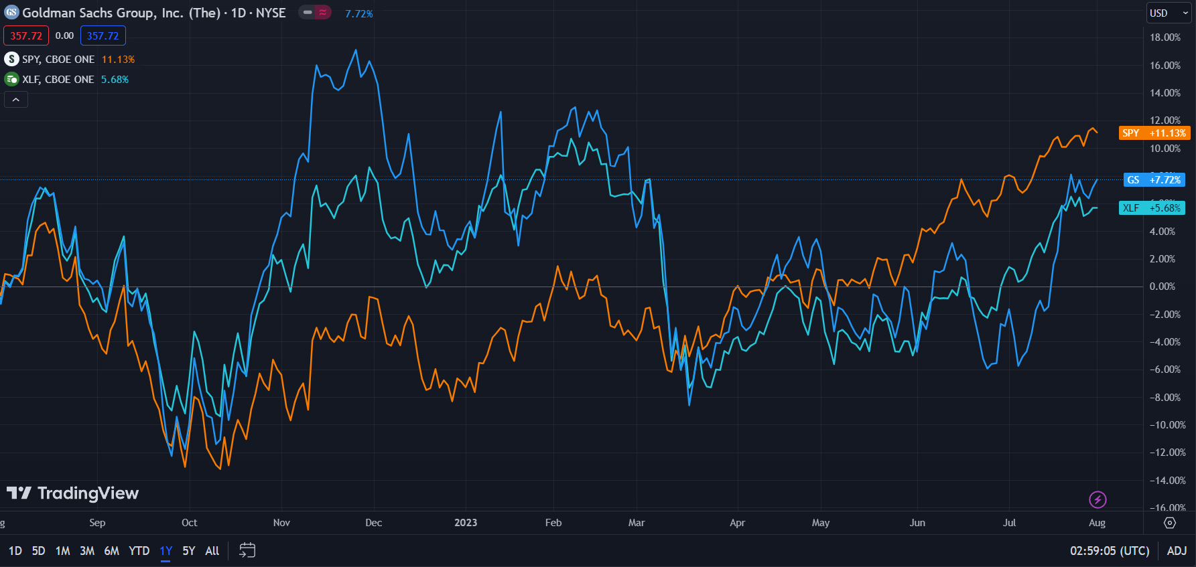Select the 1Y time range
Screen dimensions: 1196x567
166,551
